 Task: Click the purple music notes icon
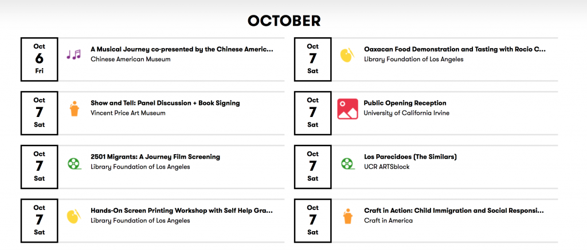[74, 55]
